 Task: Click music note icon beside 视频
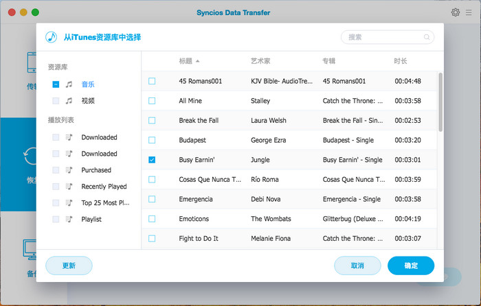click(x=69, y=100)
